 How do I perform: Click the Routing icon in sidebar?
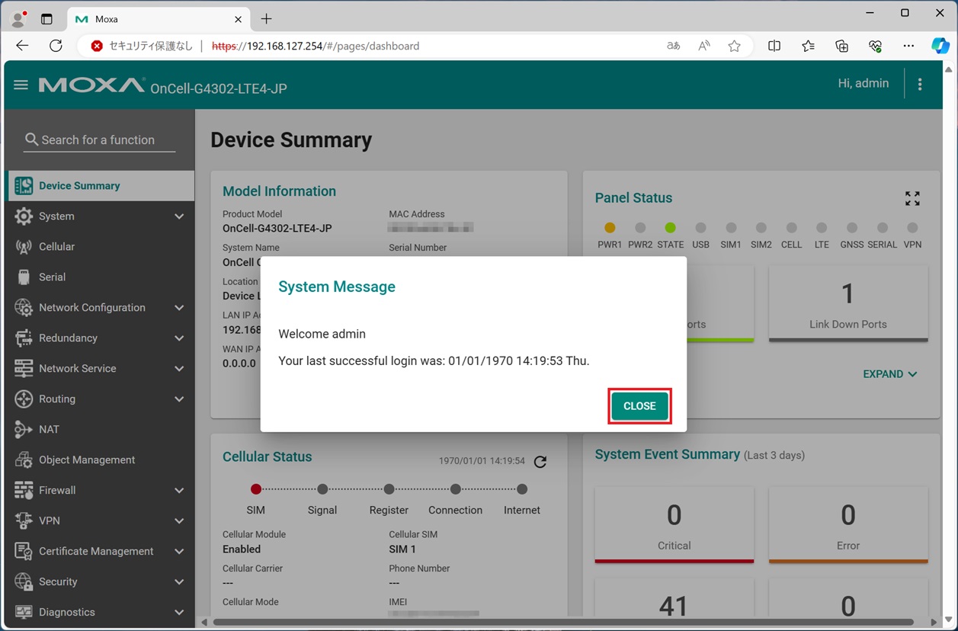(24, 399)
